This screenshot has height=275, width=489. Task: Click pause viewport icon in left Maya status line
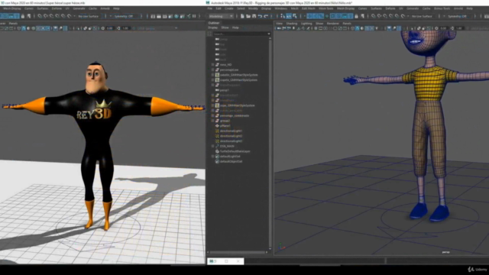pyautogui.click(x=194, y=16)
